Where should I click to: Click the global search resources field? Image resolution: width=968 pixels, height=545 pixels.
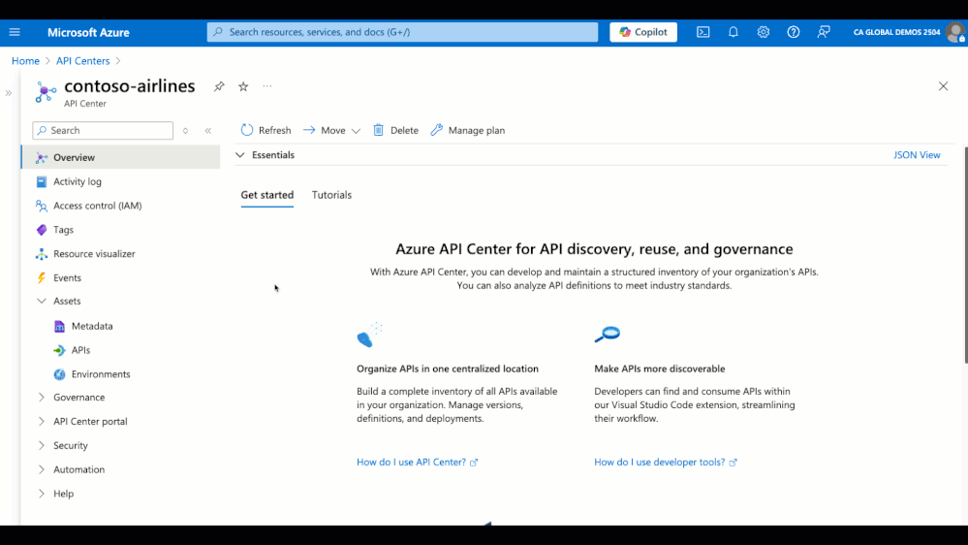[402, 32]
